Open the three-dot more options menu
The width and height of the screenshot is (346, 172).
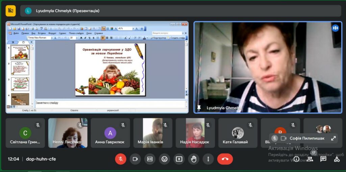(208, 159)
